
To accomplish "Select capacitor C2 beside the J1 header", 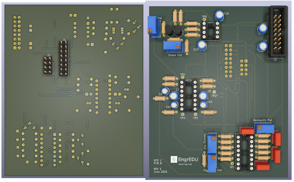I will tap(263, 46).
